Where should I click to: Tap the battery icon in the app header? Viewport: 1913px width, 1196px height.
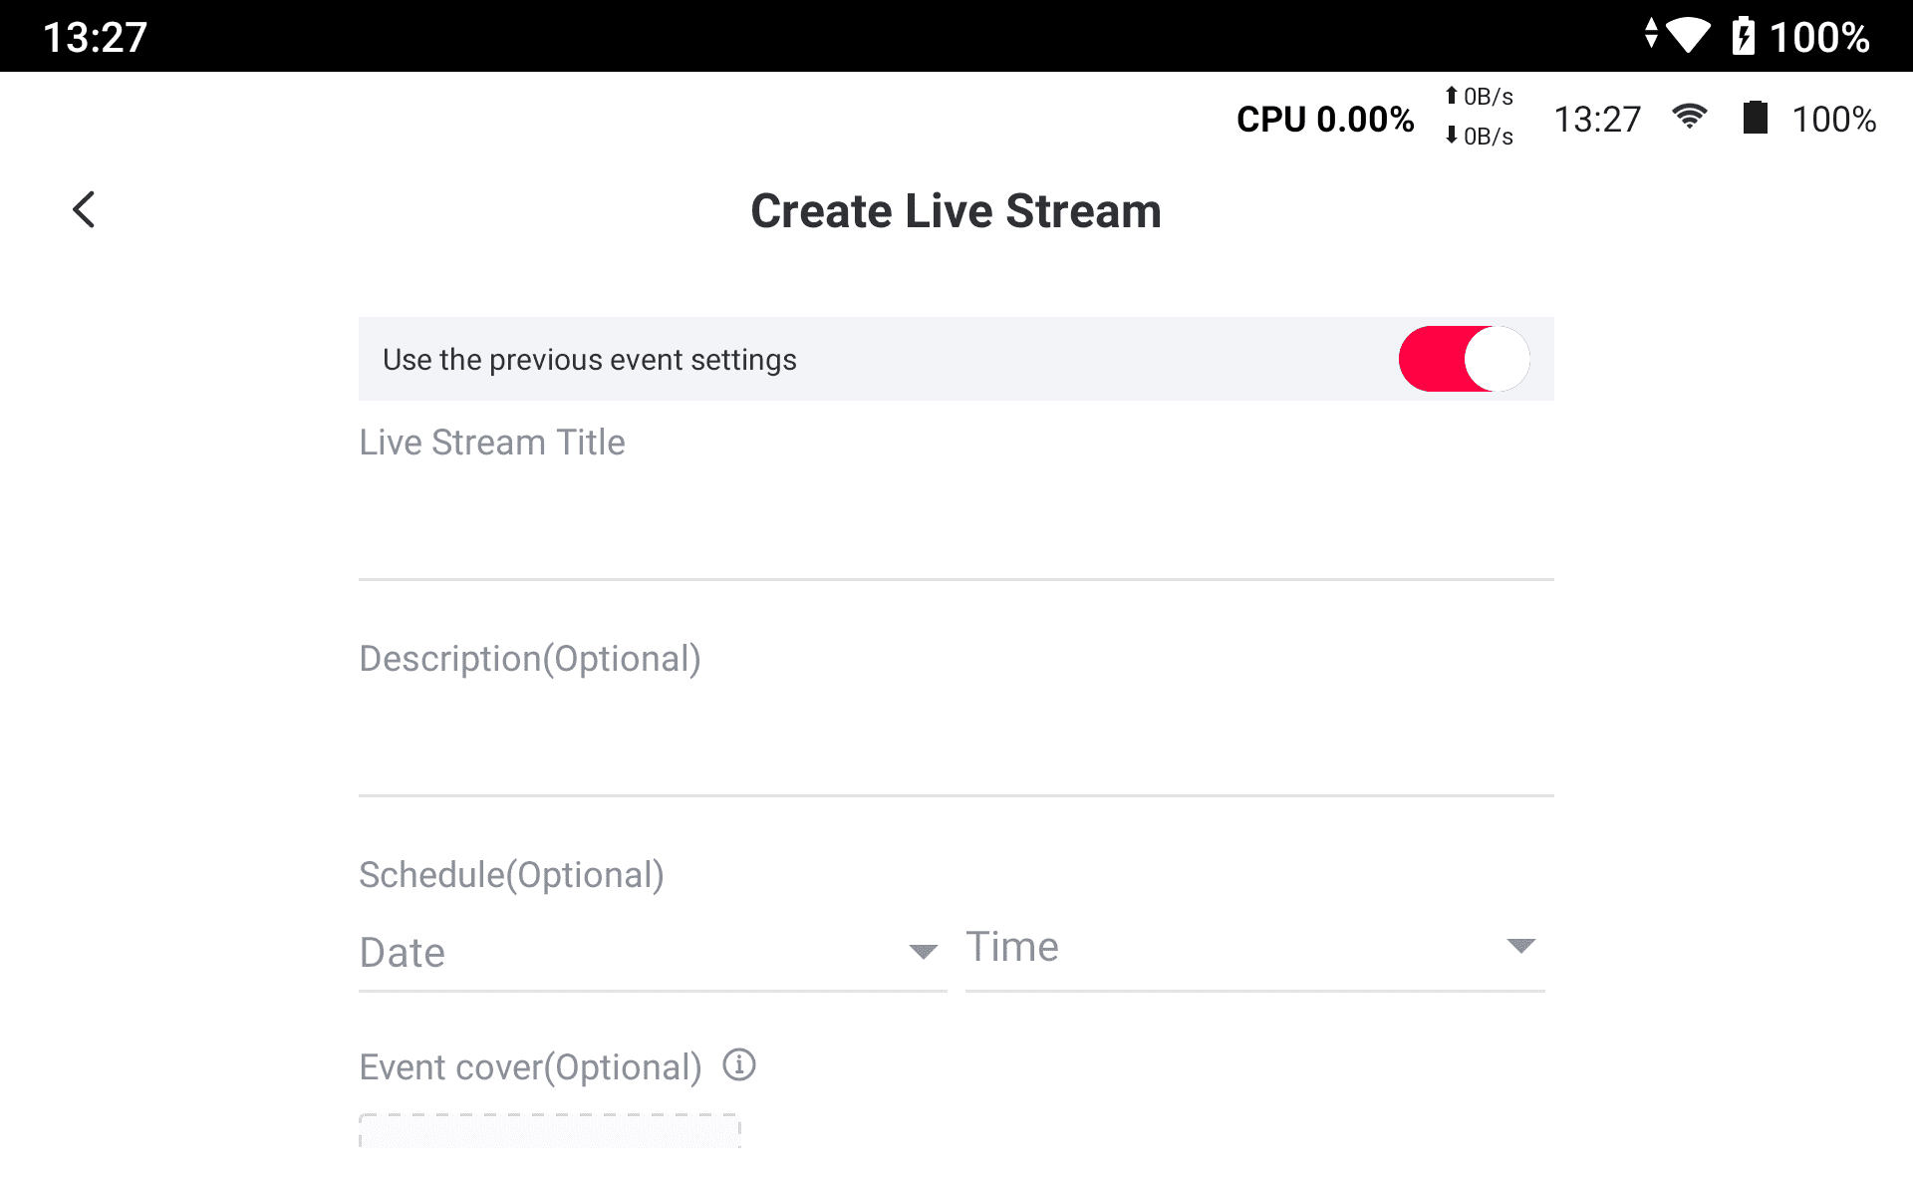point(1755,118)
